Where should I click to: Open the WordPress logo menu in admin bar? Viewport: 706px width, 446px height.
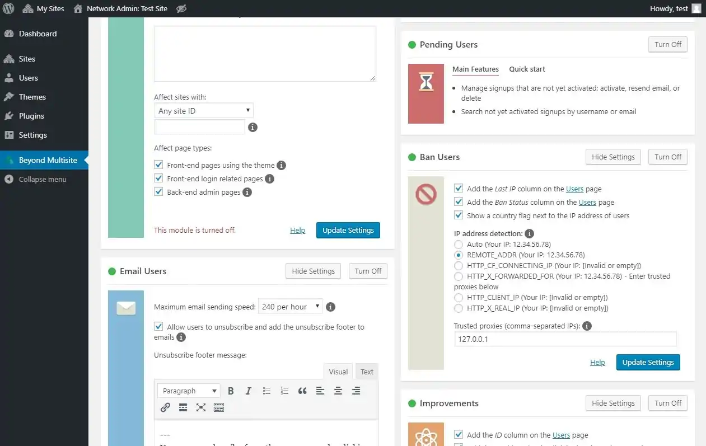8,8
